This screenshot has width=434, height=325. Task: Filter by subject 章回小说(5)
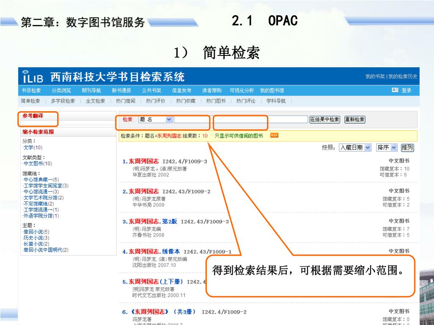point(36,232)
